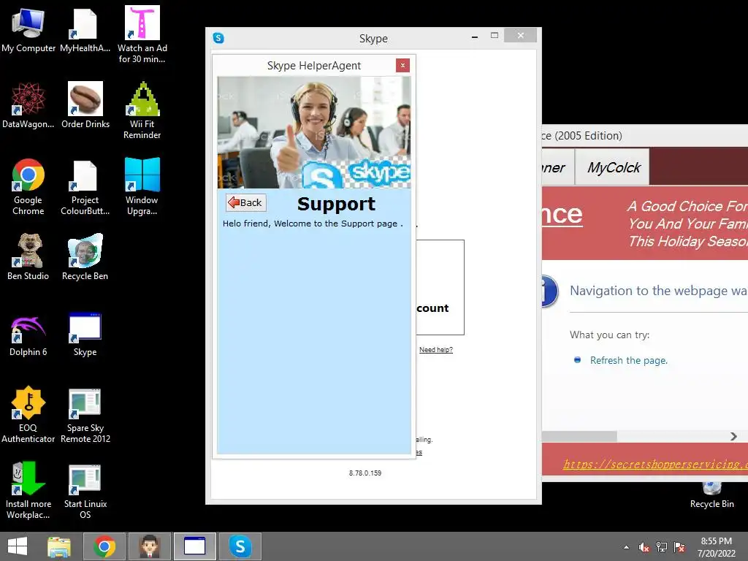Click the support agent banner image
The image size is (748, 561).
(314, 132)
